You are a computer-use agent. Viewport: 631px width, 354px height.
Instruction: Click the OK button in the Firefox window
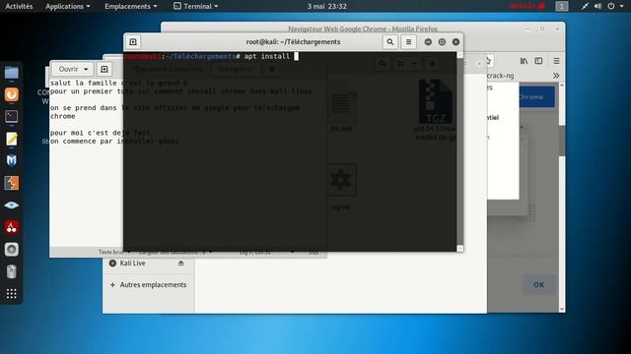point(538,284)
